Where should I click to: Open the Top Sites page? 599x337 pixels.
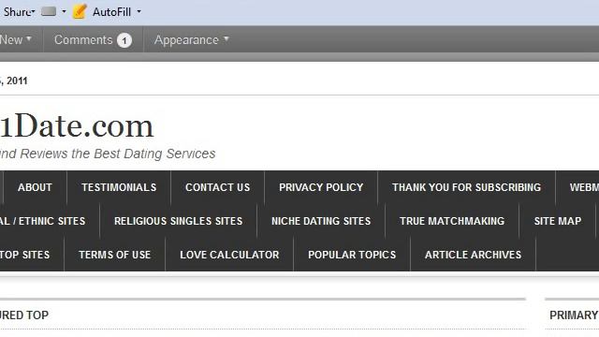[25, 255]
